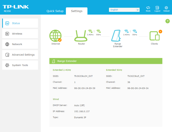
Task: Click the Reboot icon
Action: [x=166, y=8]
